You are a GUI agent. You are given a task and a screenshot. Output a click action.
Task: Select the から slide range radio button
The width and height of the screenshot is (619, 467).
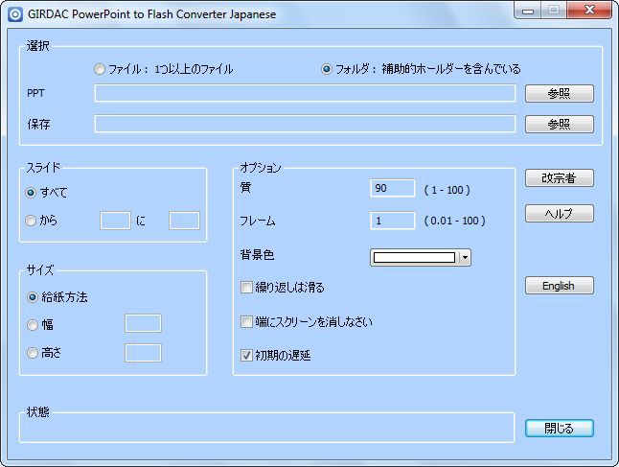click(x=31, y=221)
